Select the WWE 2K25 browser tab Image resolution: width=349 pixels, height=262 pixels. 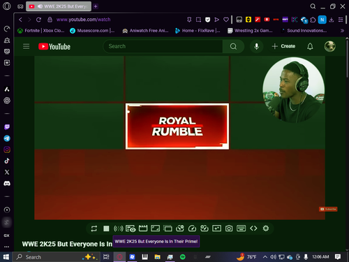[x=59, y=6]
